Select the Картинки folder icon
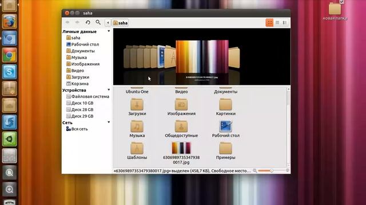 coord(225,104)
